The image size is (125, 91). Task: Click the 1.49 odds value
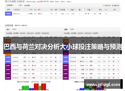(73, 14)
